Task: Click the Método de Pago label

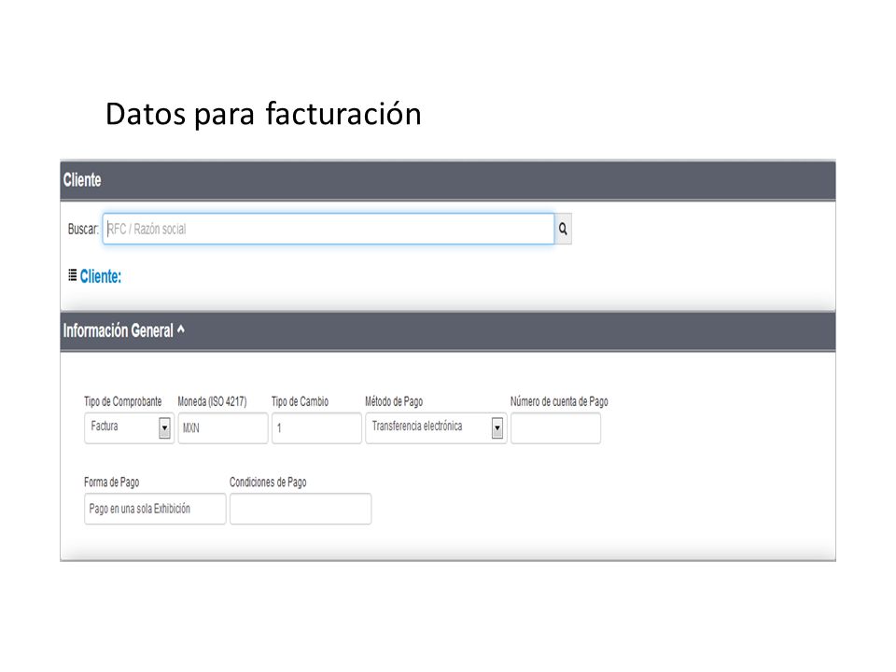Action: click(x=394, y=401)
